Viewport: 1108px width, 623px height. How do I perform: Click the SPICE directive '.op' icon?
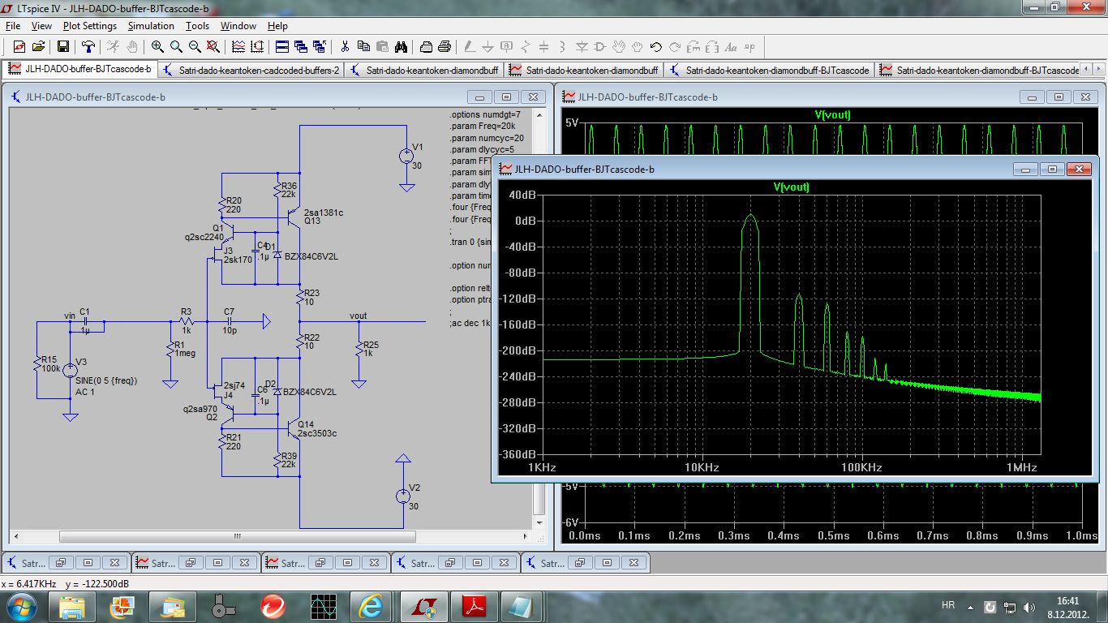749,47
